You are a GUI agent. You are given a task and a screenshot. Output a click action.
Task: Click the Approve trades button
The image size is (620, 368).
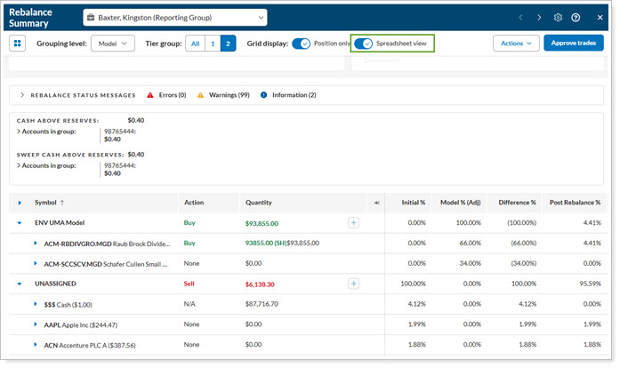[x=572, y=43]
